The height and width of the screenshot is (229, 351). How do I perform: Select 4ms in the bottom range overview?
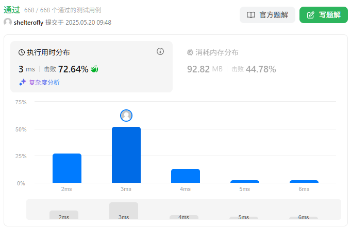184,217
